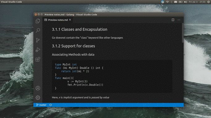Click the code line fmt.Println(v.Double())
This screenshot has width=211, height=118.
click(x=85, y=85)
